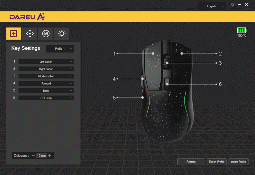Open the settings gear icon
Screen dimensions: 255x175
pos(233,5)
